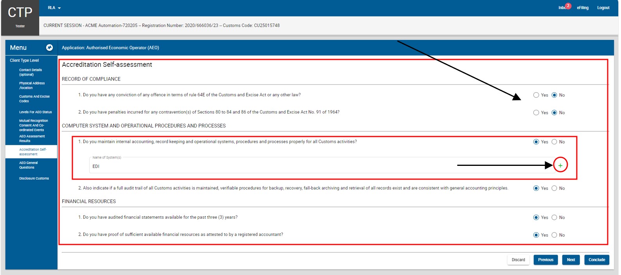The height and width of the screenshot is (275, 621).
Task: Click the green plus add-system icon
Action: (x=560, y=165)
